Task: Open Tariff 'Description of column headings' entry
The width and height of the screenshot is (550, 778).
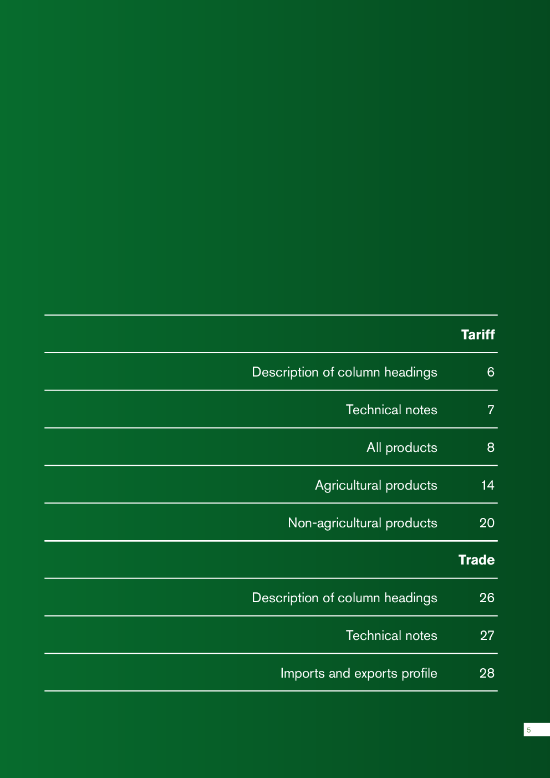Action: [x=344, y=372]
